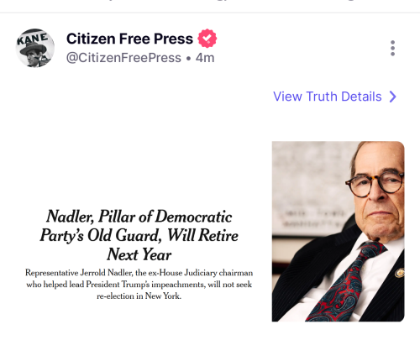Click the red verified checkmark badge
This screenshot has height=340, width=420.
click(x=207, y=39)
